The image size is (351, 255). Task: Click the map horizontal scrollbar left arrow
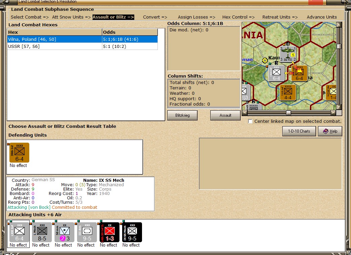pyautogui.click(x=244, y=113)
